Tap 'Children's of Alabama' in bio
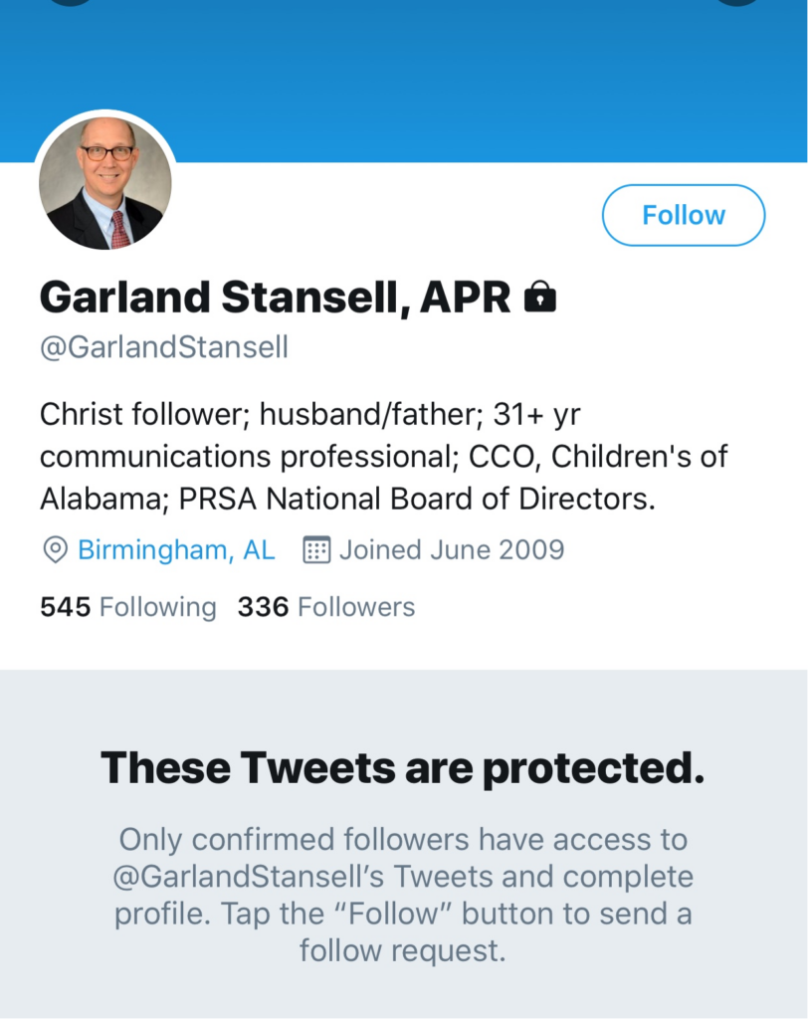808x1019 pixels. click(637, 457)
